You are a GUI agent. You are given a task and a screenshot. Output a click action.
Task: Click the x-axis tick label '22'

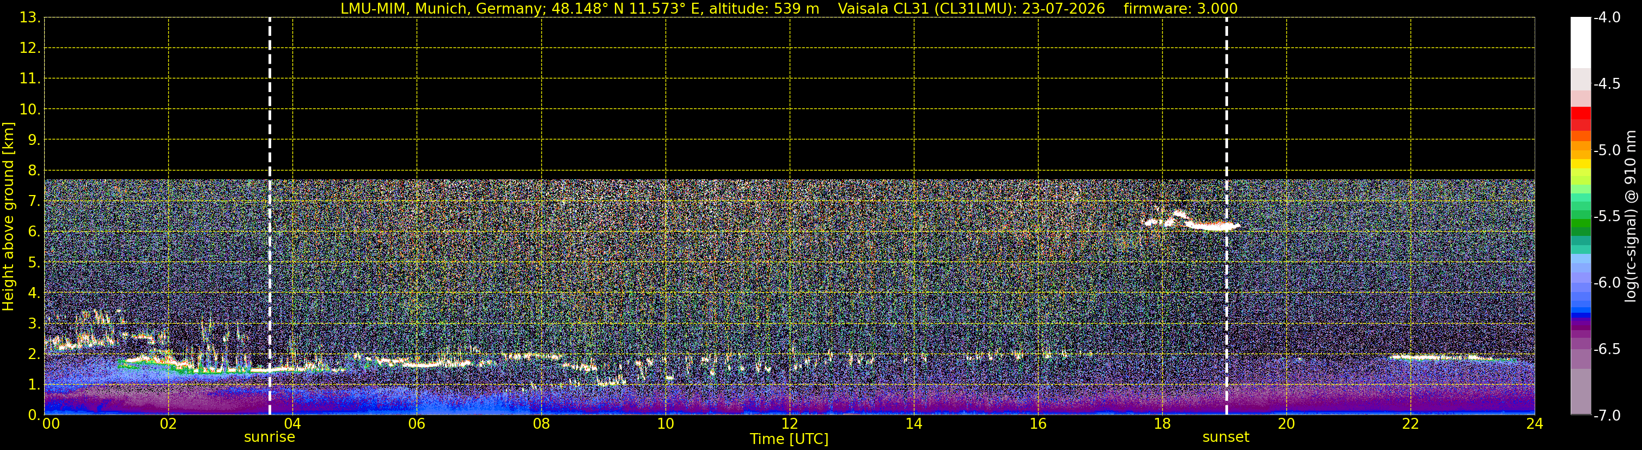click(1411, 424)
